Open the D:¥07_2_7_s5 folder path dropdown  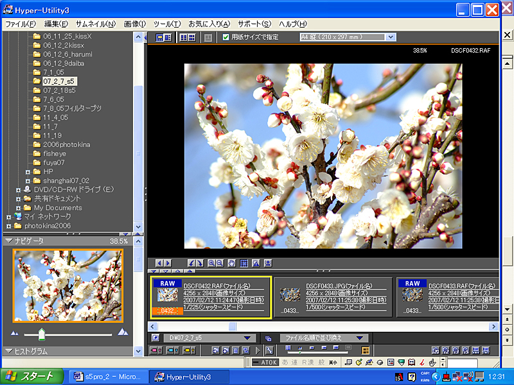coord(248,338)
